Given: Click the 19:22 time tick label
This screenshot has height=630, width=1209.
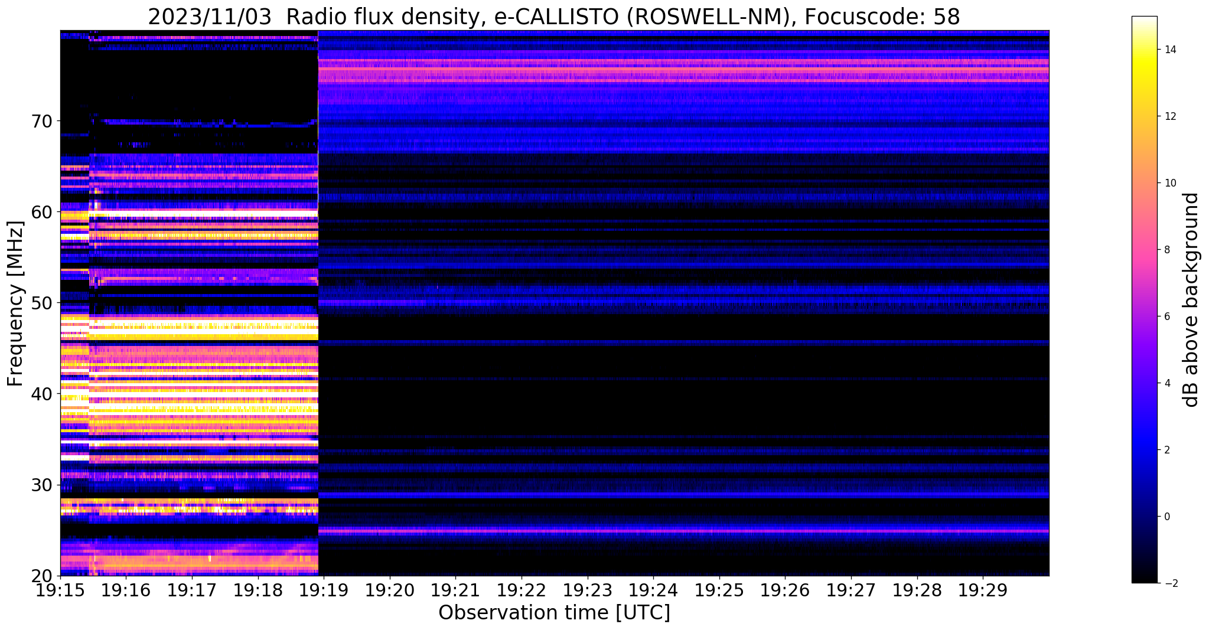Looking at the screenshot, I should click(522, 590).
